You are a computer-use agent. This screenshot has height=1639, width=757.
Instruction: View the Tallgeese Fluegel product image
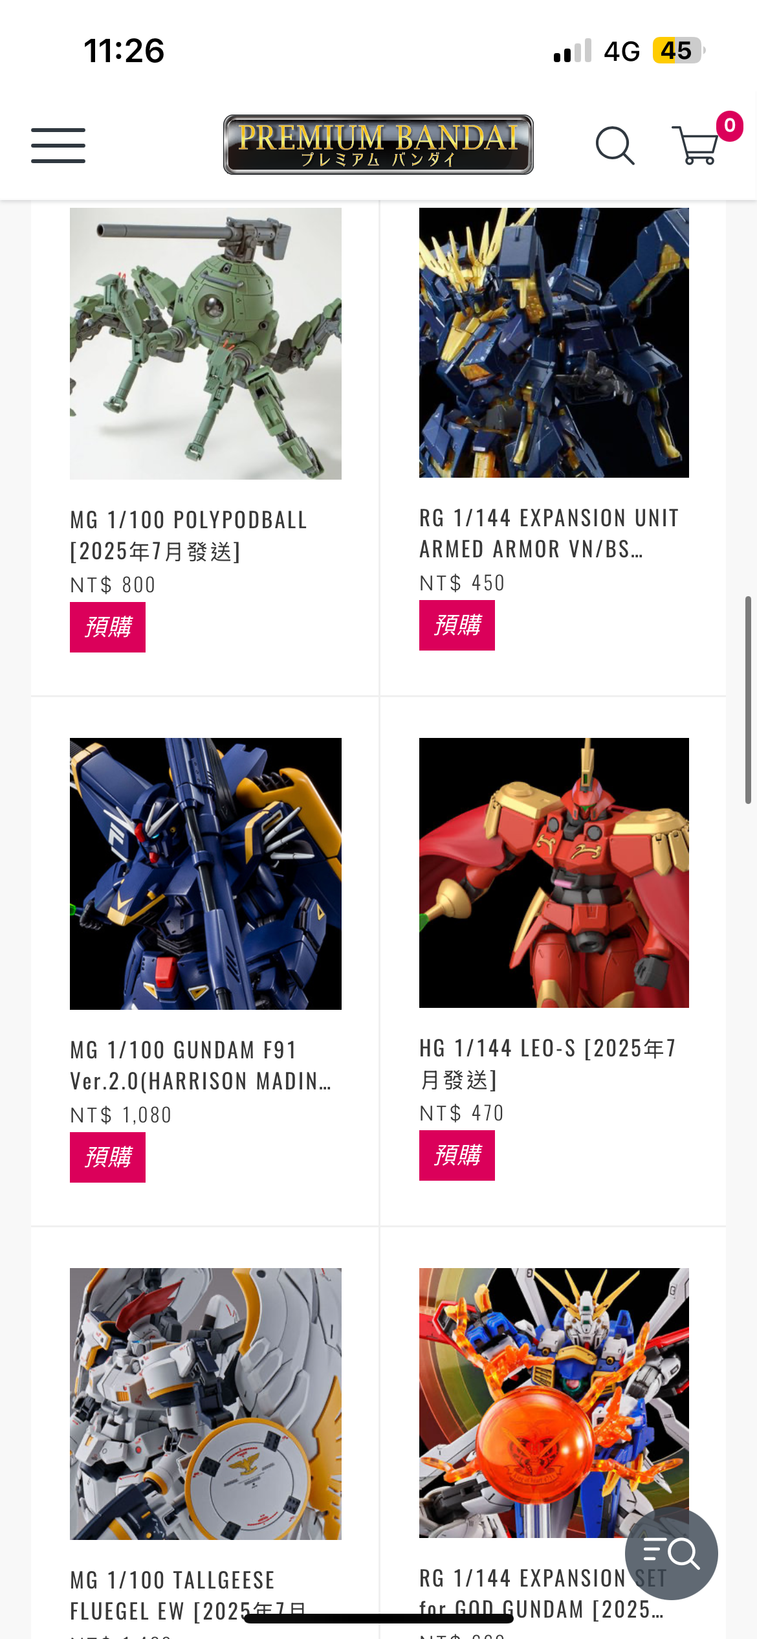coord(206,1404)
